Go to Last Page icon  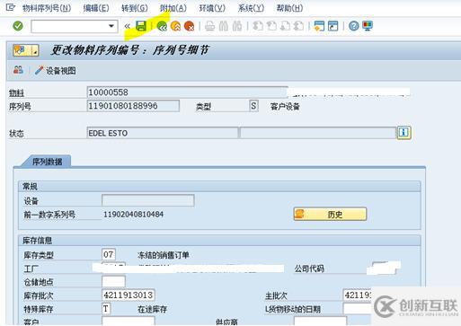coord(298,26)
